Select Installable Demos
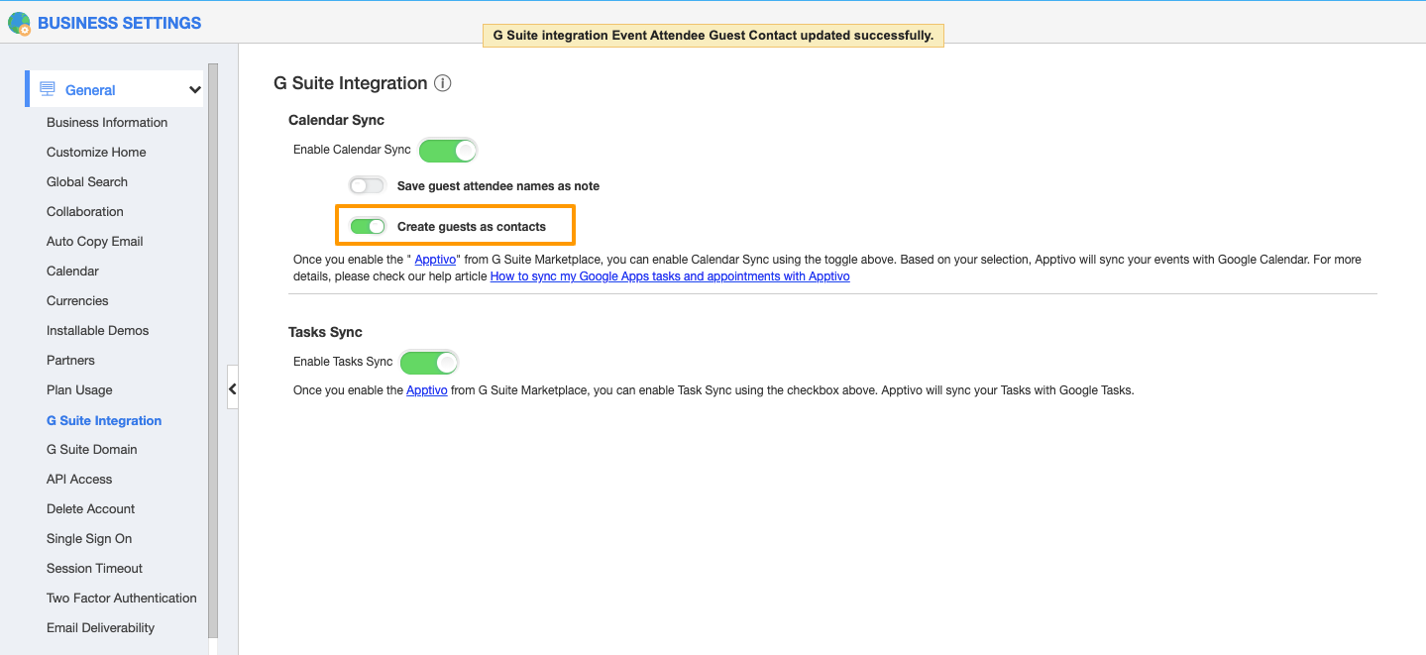The height and width of the screenshot is (655, 1426). coord(97,330)
